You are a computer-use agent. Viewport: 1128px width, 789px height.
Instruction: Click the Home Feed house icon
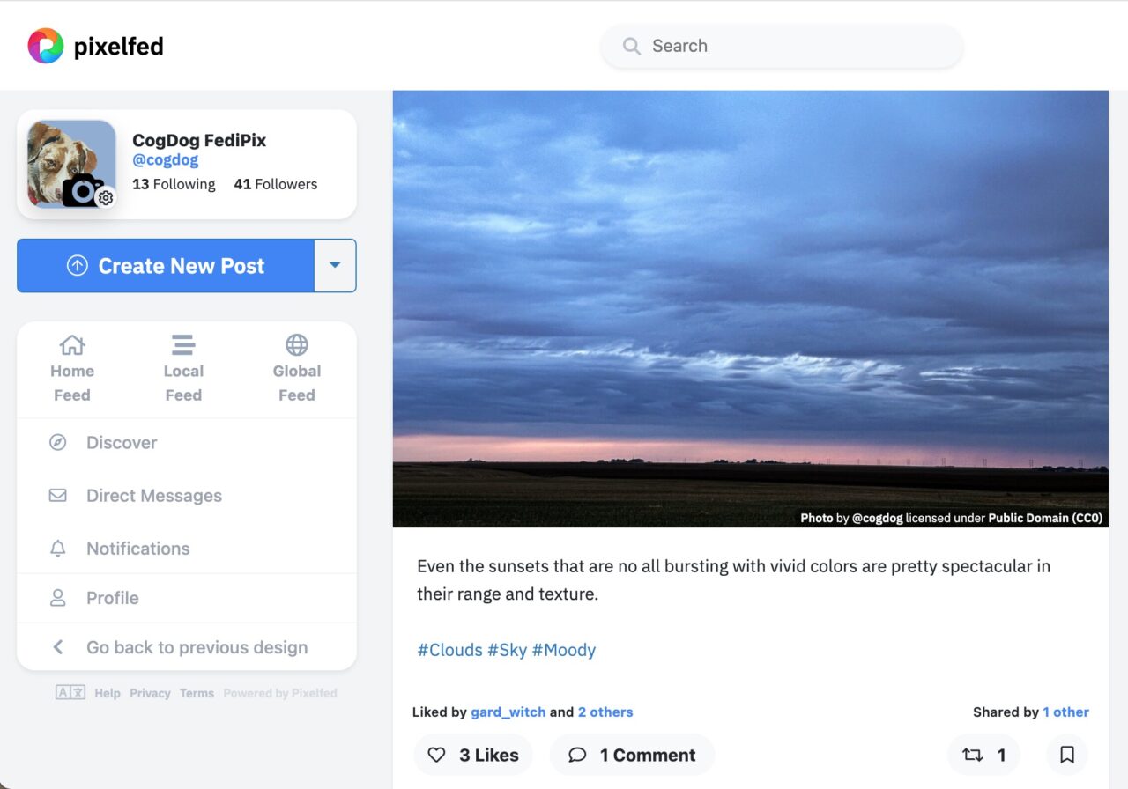71,344
